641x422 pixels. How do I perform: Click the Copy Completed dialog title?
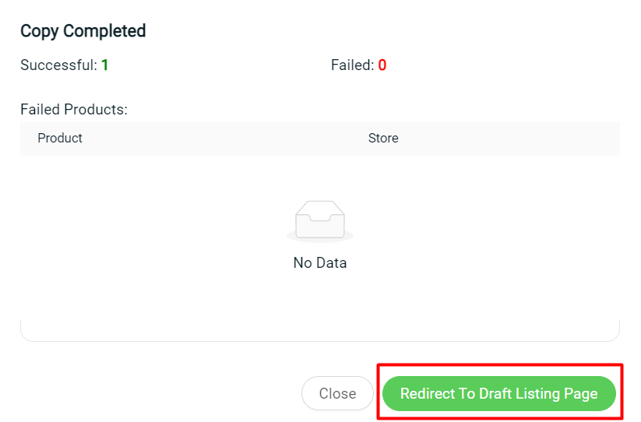click(x=83, y=31)
